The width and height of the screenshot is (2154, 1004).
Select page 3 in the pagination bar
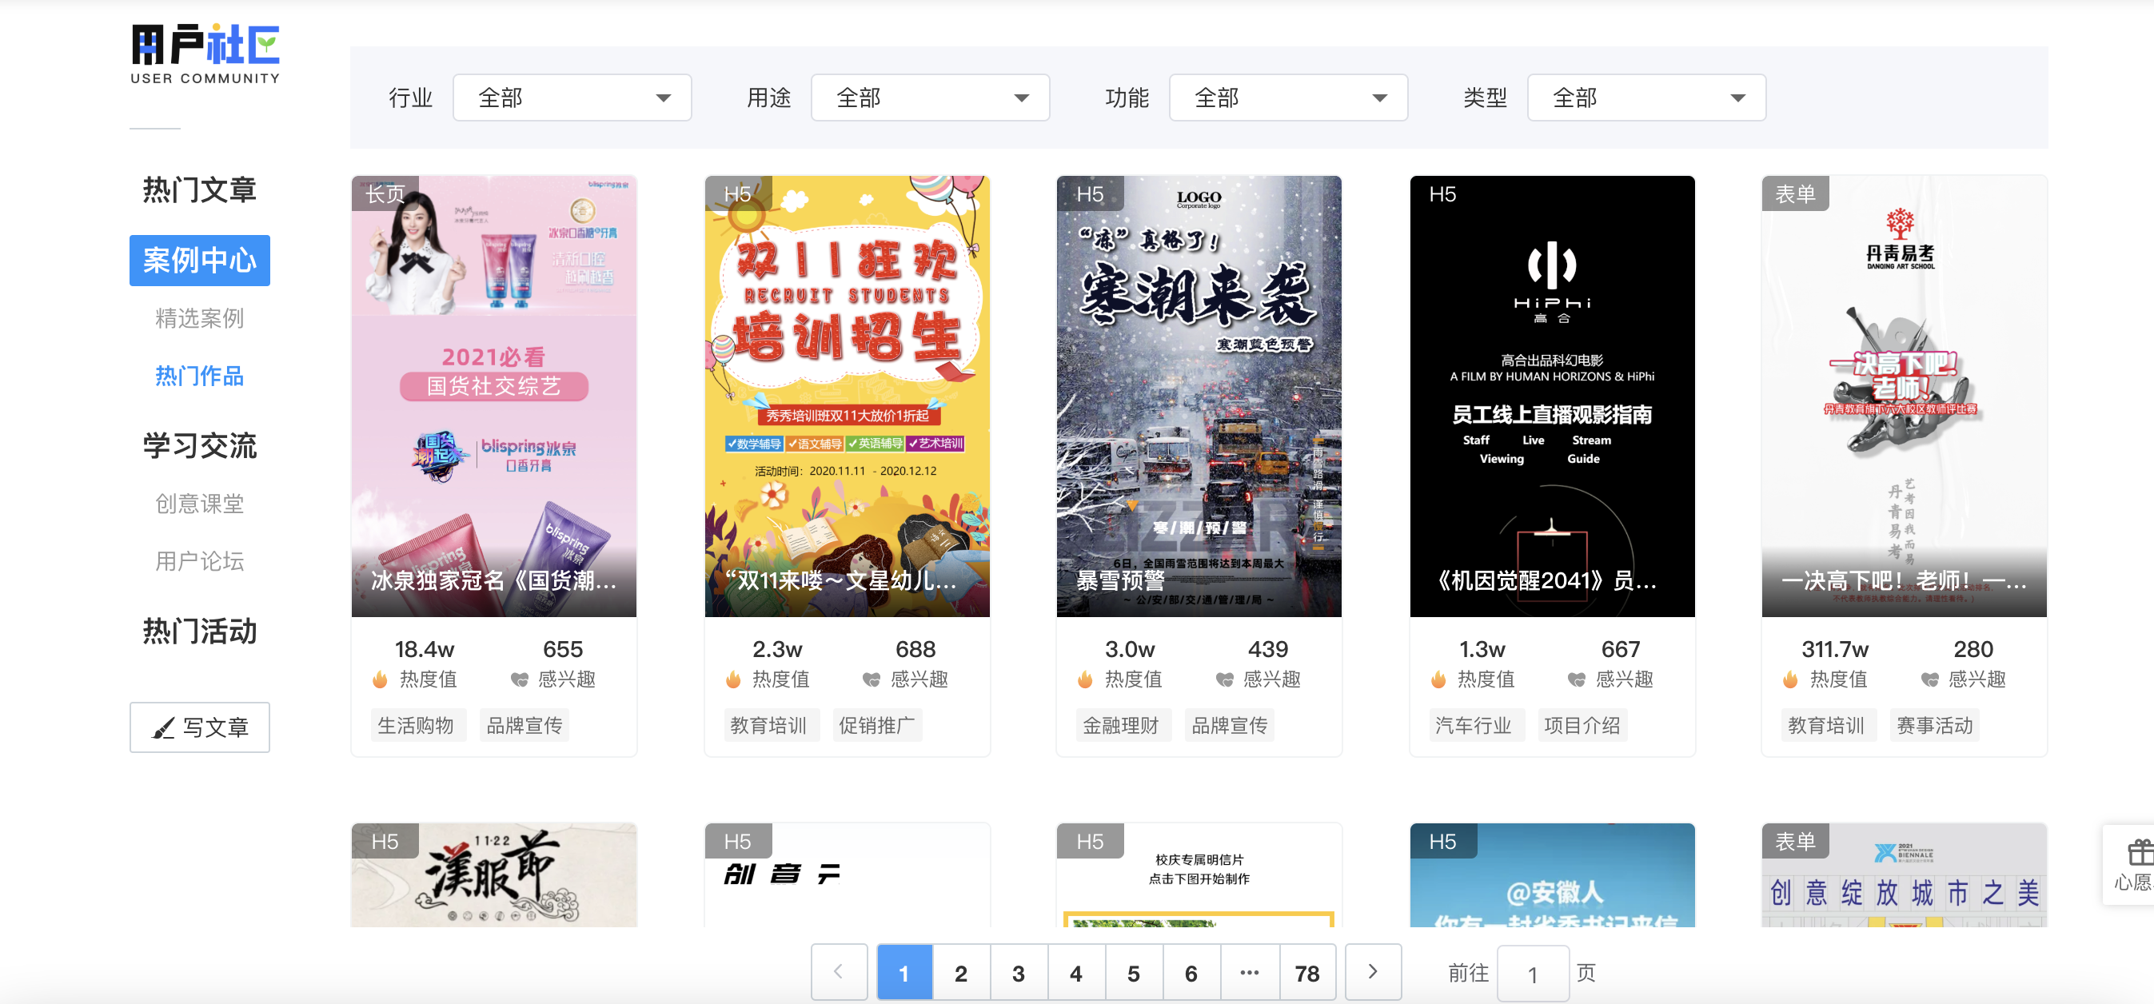click(x=1018, y=972)
